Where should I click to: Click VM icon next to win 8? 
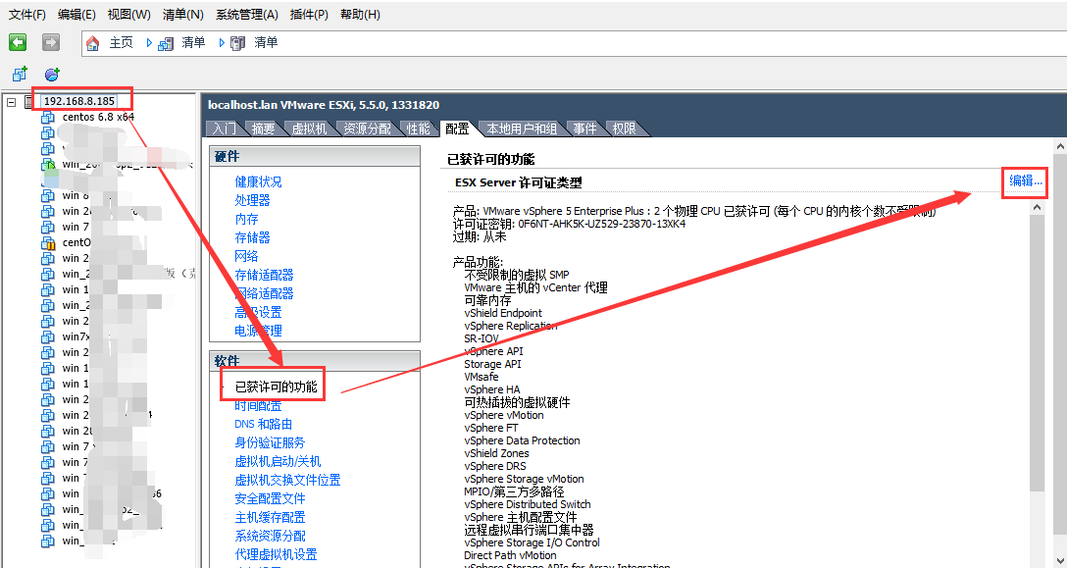click(x=48, y=195)
